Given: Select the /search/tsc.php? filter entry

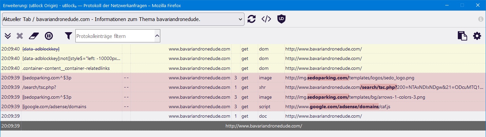Looking at the screenshot, I should (39, 87).
